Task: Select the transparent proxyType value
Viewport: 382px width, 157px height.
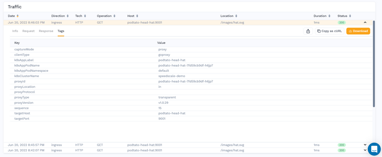Action: pyautogui.click(x=167, y=97)
